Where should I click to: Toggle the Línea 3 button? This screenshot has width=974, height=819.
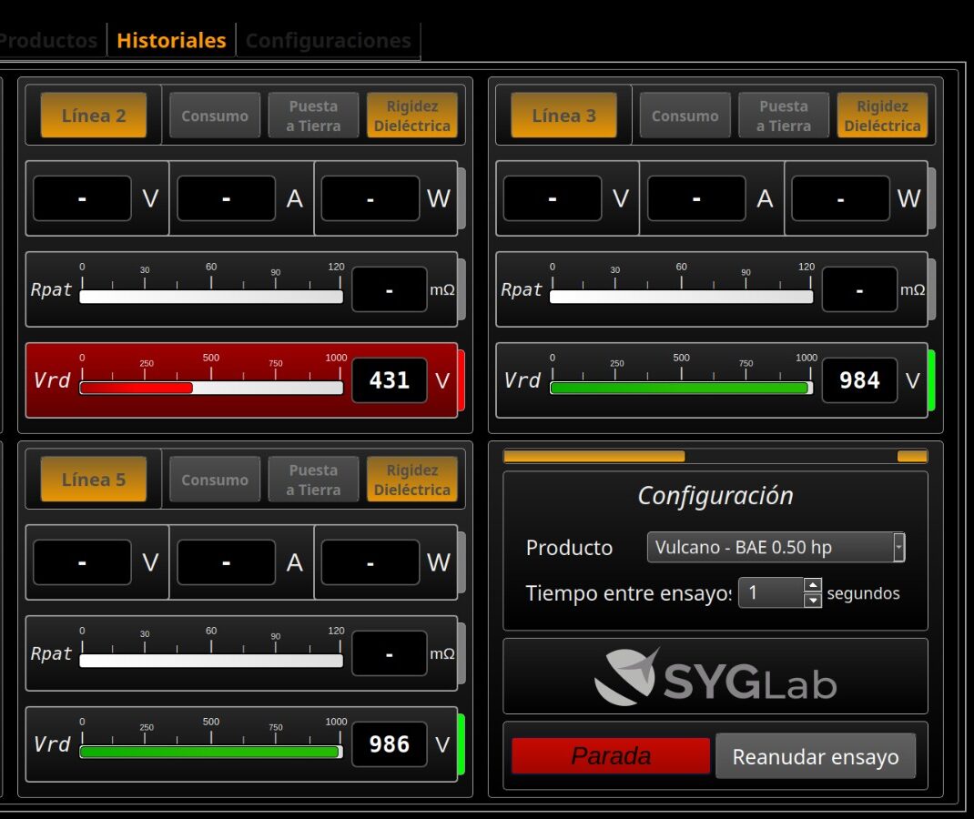(563, 116)
